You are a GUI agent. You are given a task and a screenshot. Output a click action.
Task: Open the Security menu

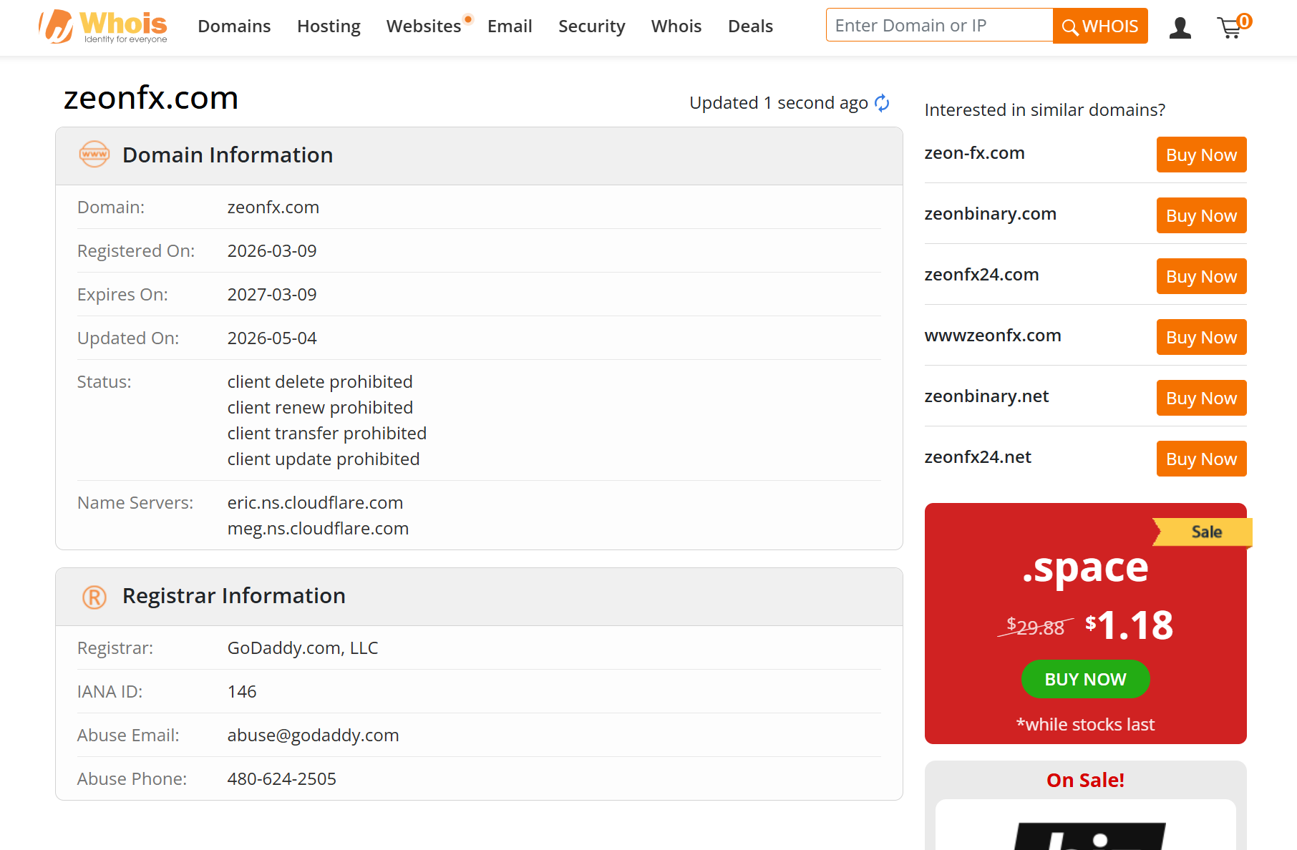[x=592, y=26]
